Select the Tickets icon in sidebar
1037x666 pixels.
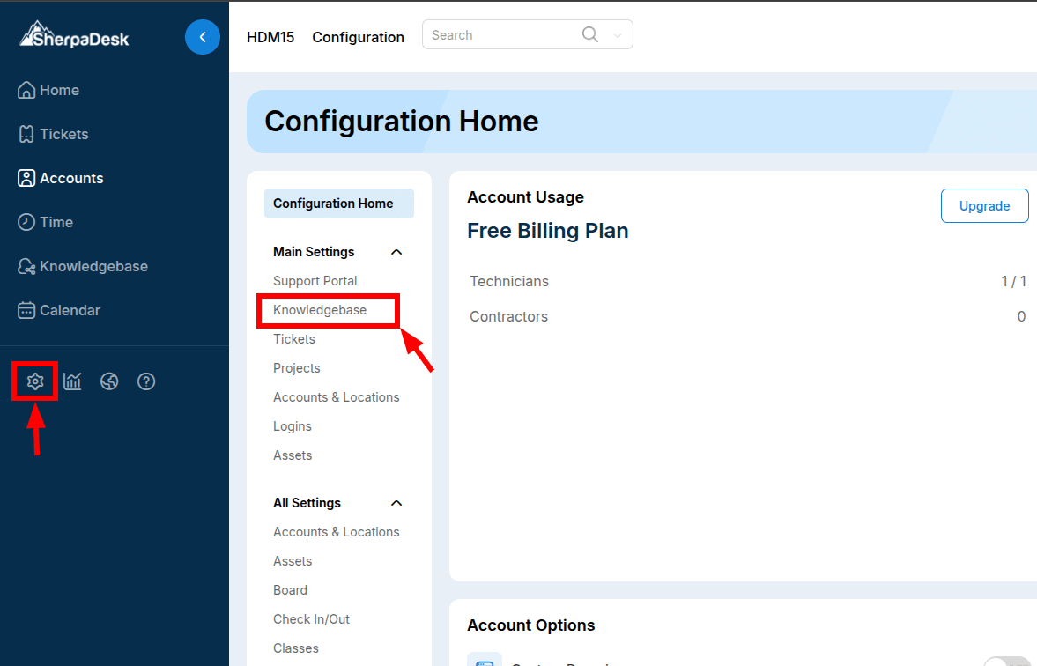62,134
